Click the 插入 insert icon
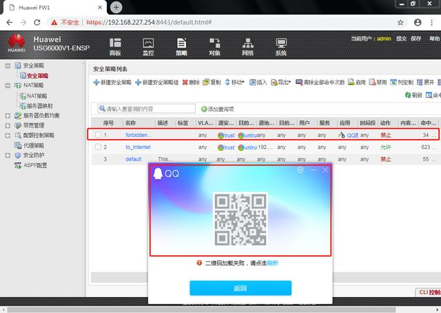Image resolution: width=441 pixels, height=313 pixels. coord(253,82)
